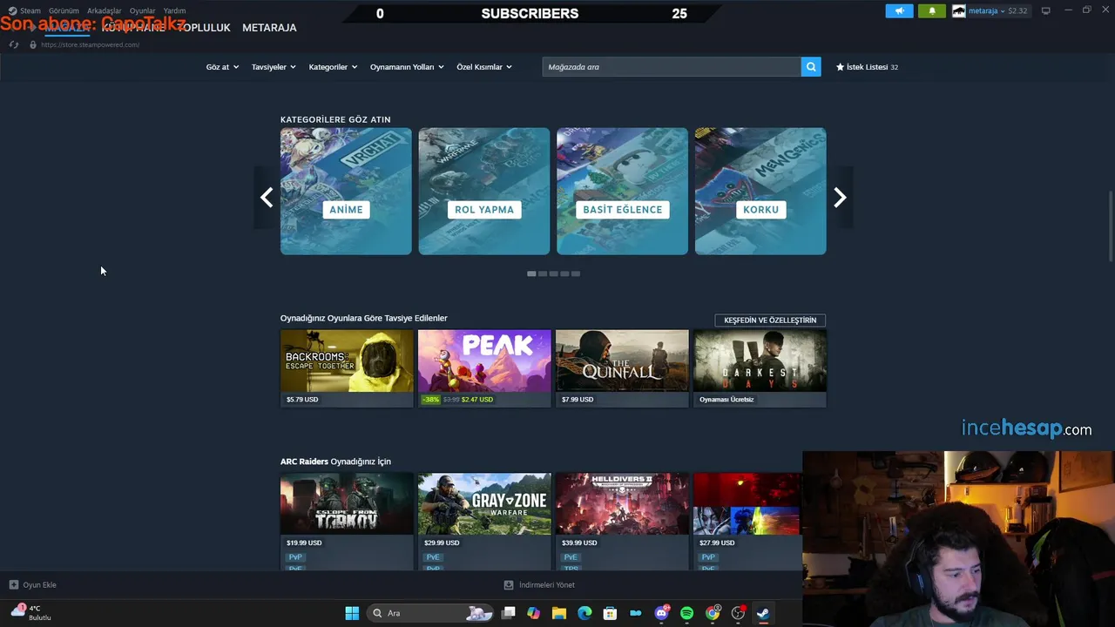Click the Oyun Ekle label
Screen dimensions: 1115x627
click(x=39, y=585)
